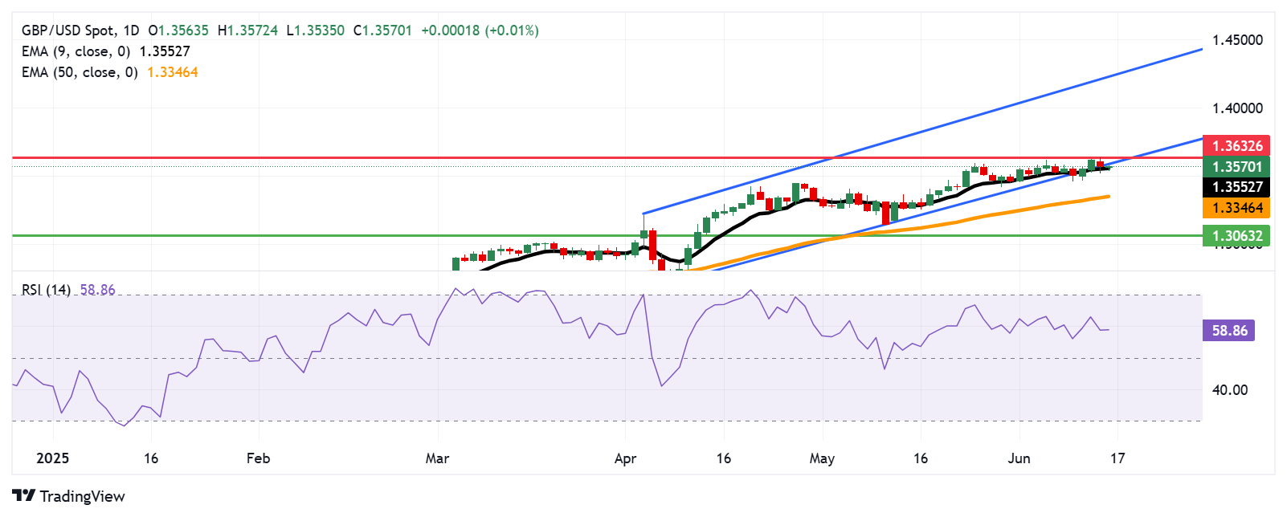Click the Jun label on time axis

point(1019,458)
